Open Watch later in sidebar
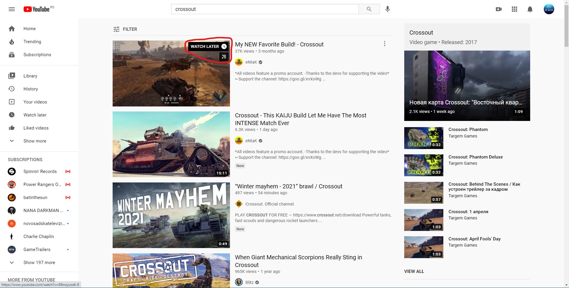 (x=39, y=115)
